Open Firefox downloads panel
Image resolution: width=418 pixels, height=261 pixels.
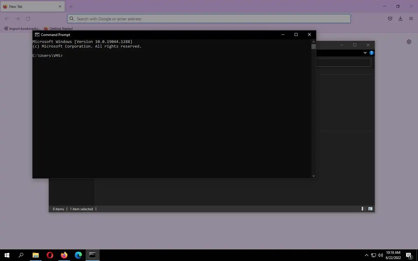[401, 19]
